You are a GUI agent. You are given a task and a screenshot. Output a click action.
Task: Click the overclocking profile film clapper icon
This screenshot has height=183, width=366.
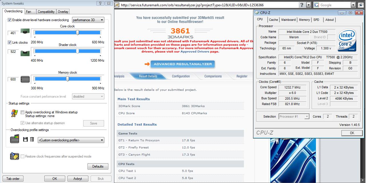tap(14, 139)
